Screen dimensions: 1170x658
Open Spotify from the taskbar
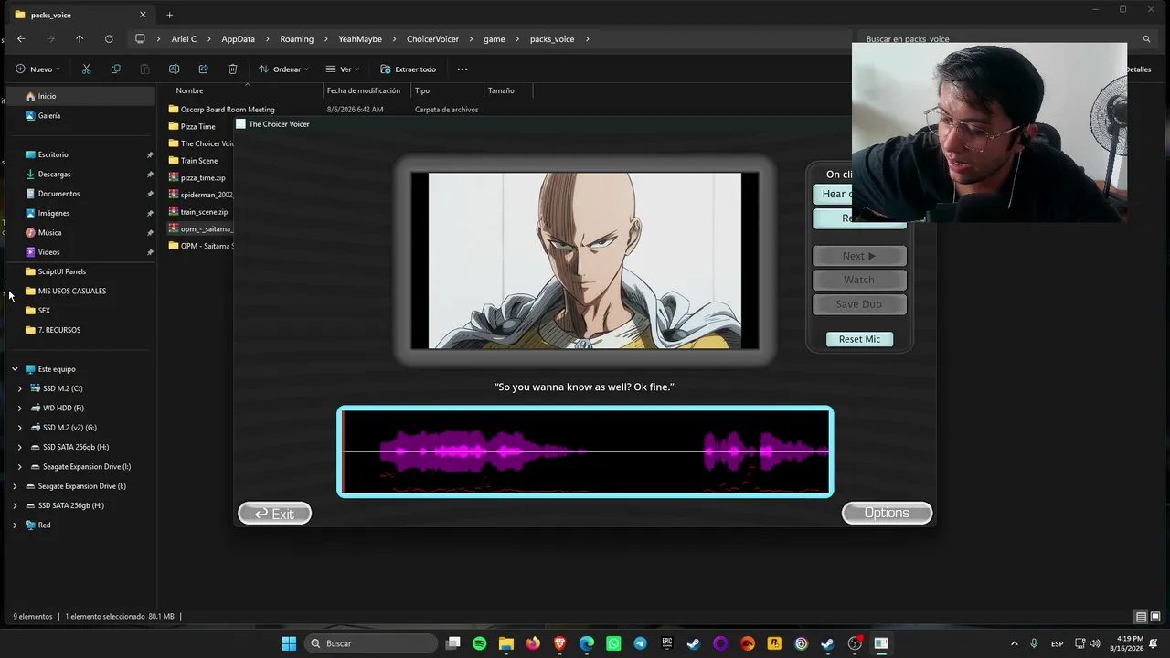(480, 643)
